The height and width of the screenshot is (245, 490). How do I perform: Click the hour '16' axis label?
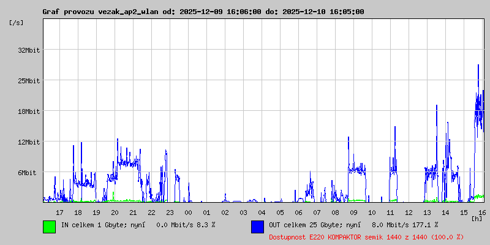481,213
